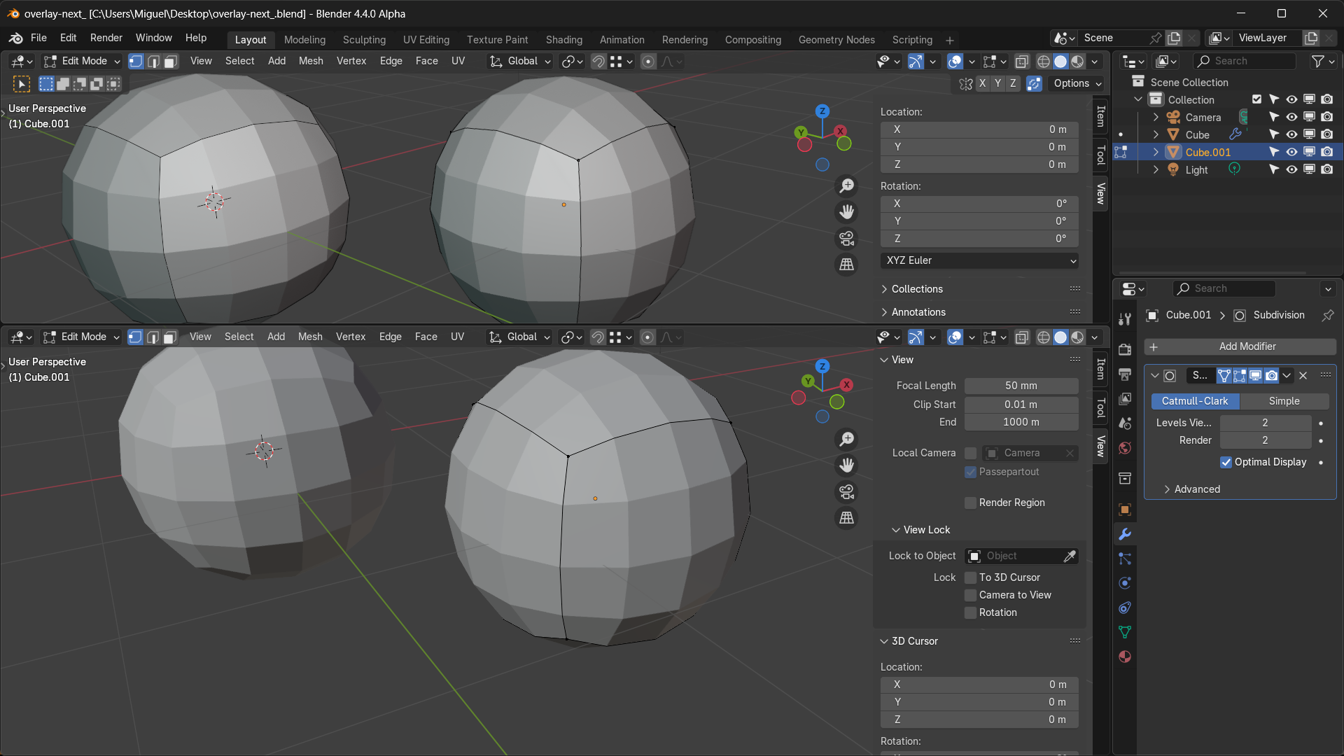Enable the Local Camera checkbox

point(970,453)
